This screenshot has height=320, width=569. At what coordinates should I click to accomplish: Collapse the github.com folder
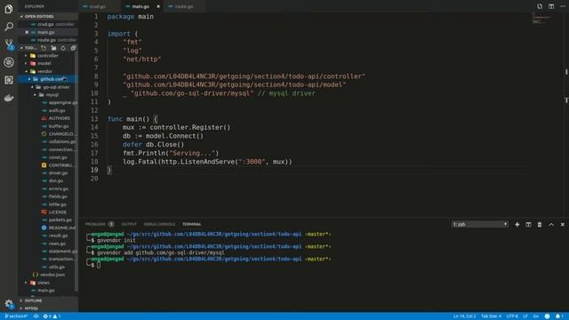[48, 79]
